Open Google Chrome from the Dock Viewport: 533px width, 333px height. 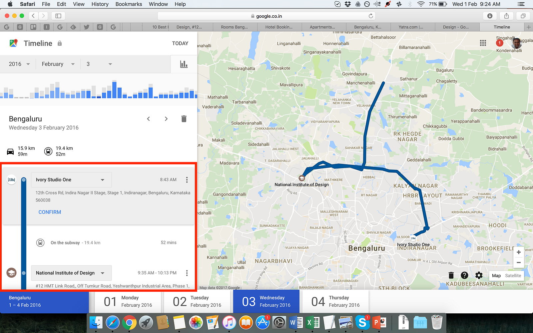pyautogui.click(x=129, y=322)
